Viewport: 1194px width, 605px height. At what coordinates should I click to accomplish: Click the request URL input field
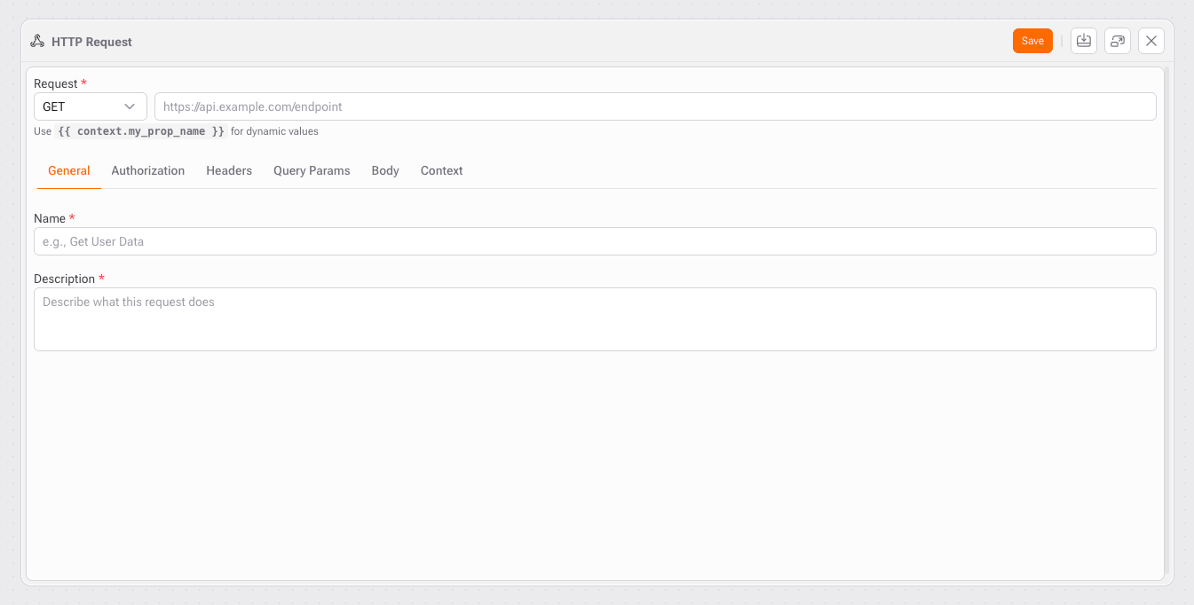(654, 106)
